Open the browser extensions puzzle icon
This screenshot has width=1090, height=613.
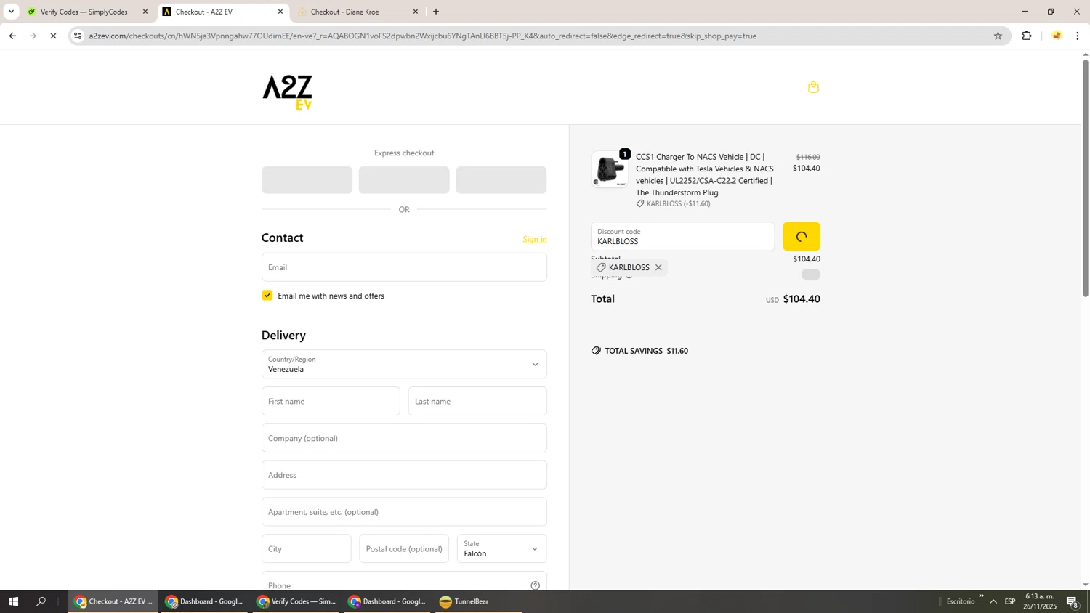click(1027, 36)
